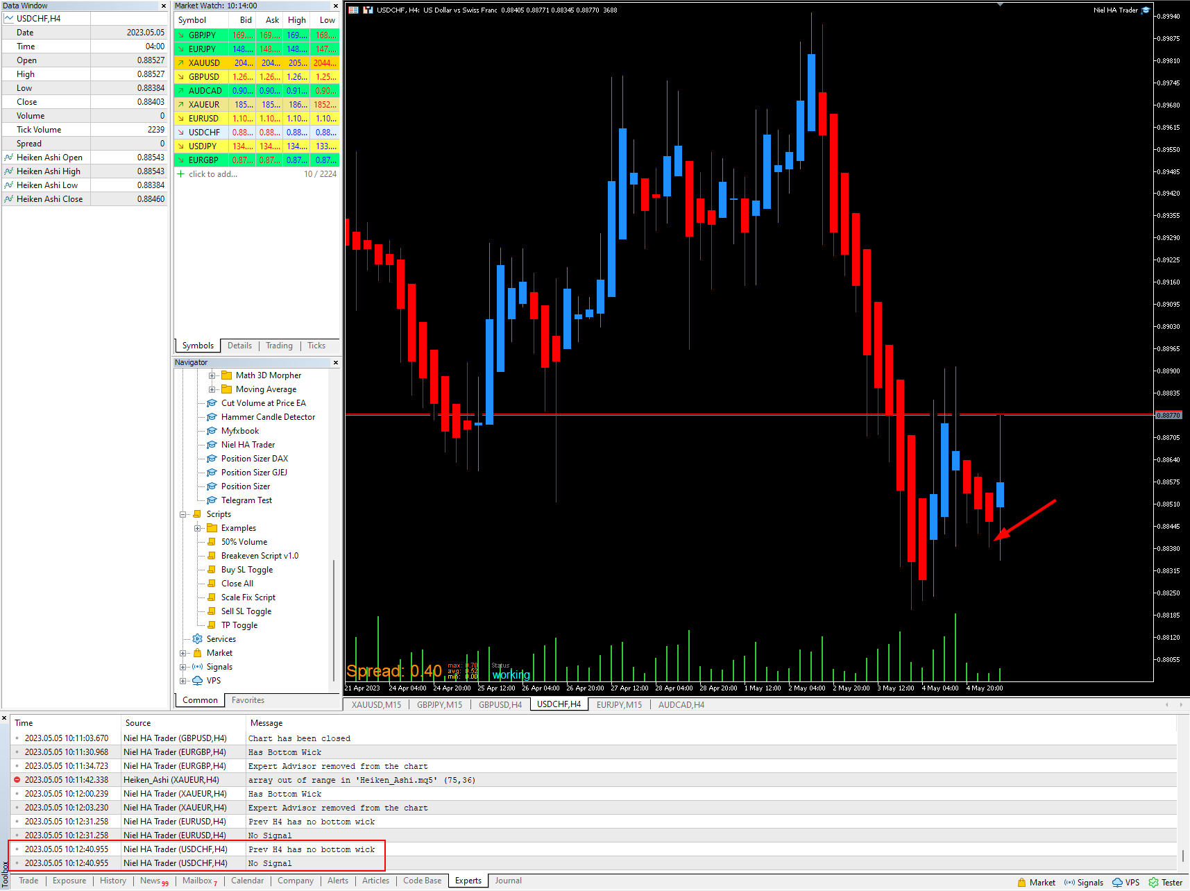The image size is (1190, 891).
Task: Click the Heiken Ashi Open indicator icon
Action: click(9, 158)
